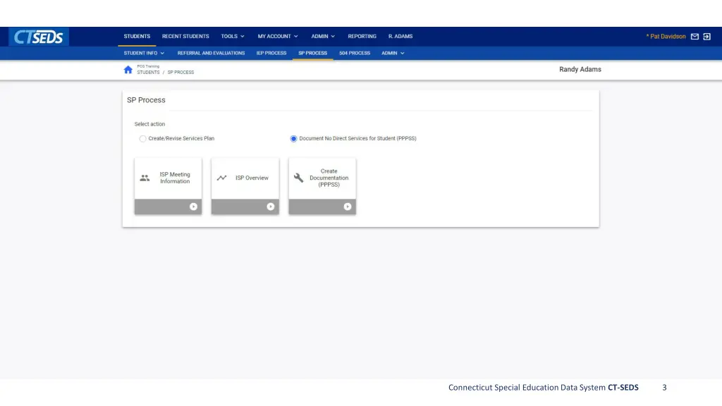The height and width of the screenshot is (406, 722).
Task: Click the STUDENTS breadcrumb link
Action: (x=148, y=73)
